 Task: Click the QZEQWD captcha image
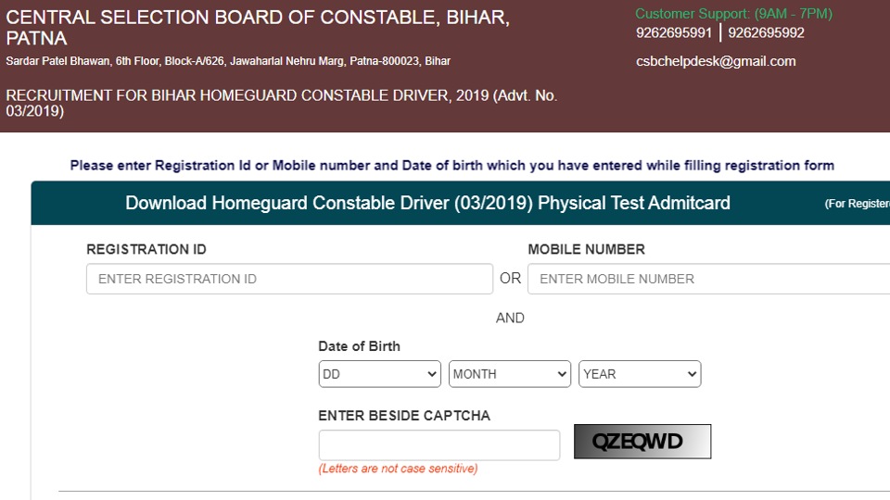(x=642, y=442)
